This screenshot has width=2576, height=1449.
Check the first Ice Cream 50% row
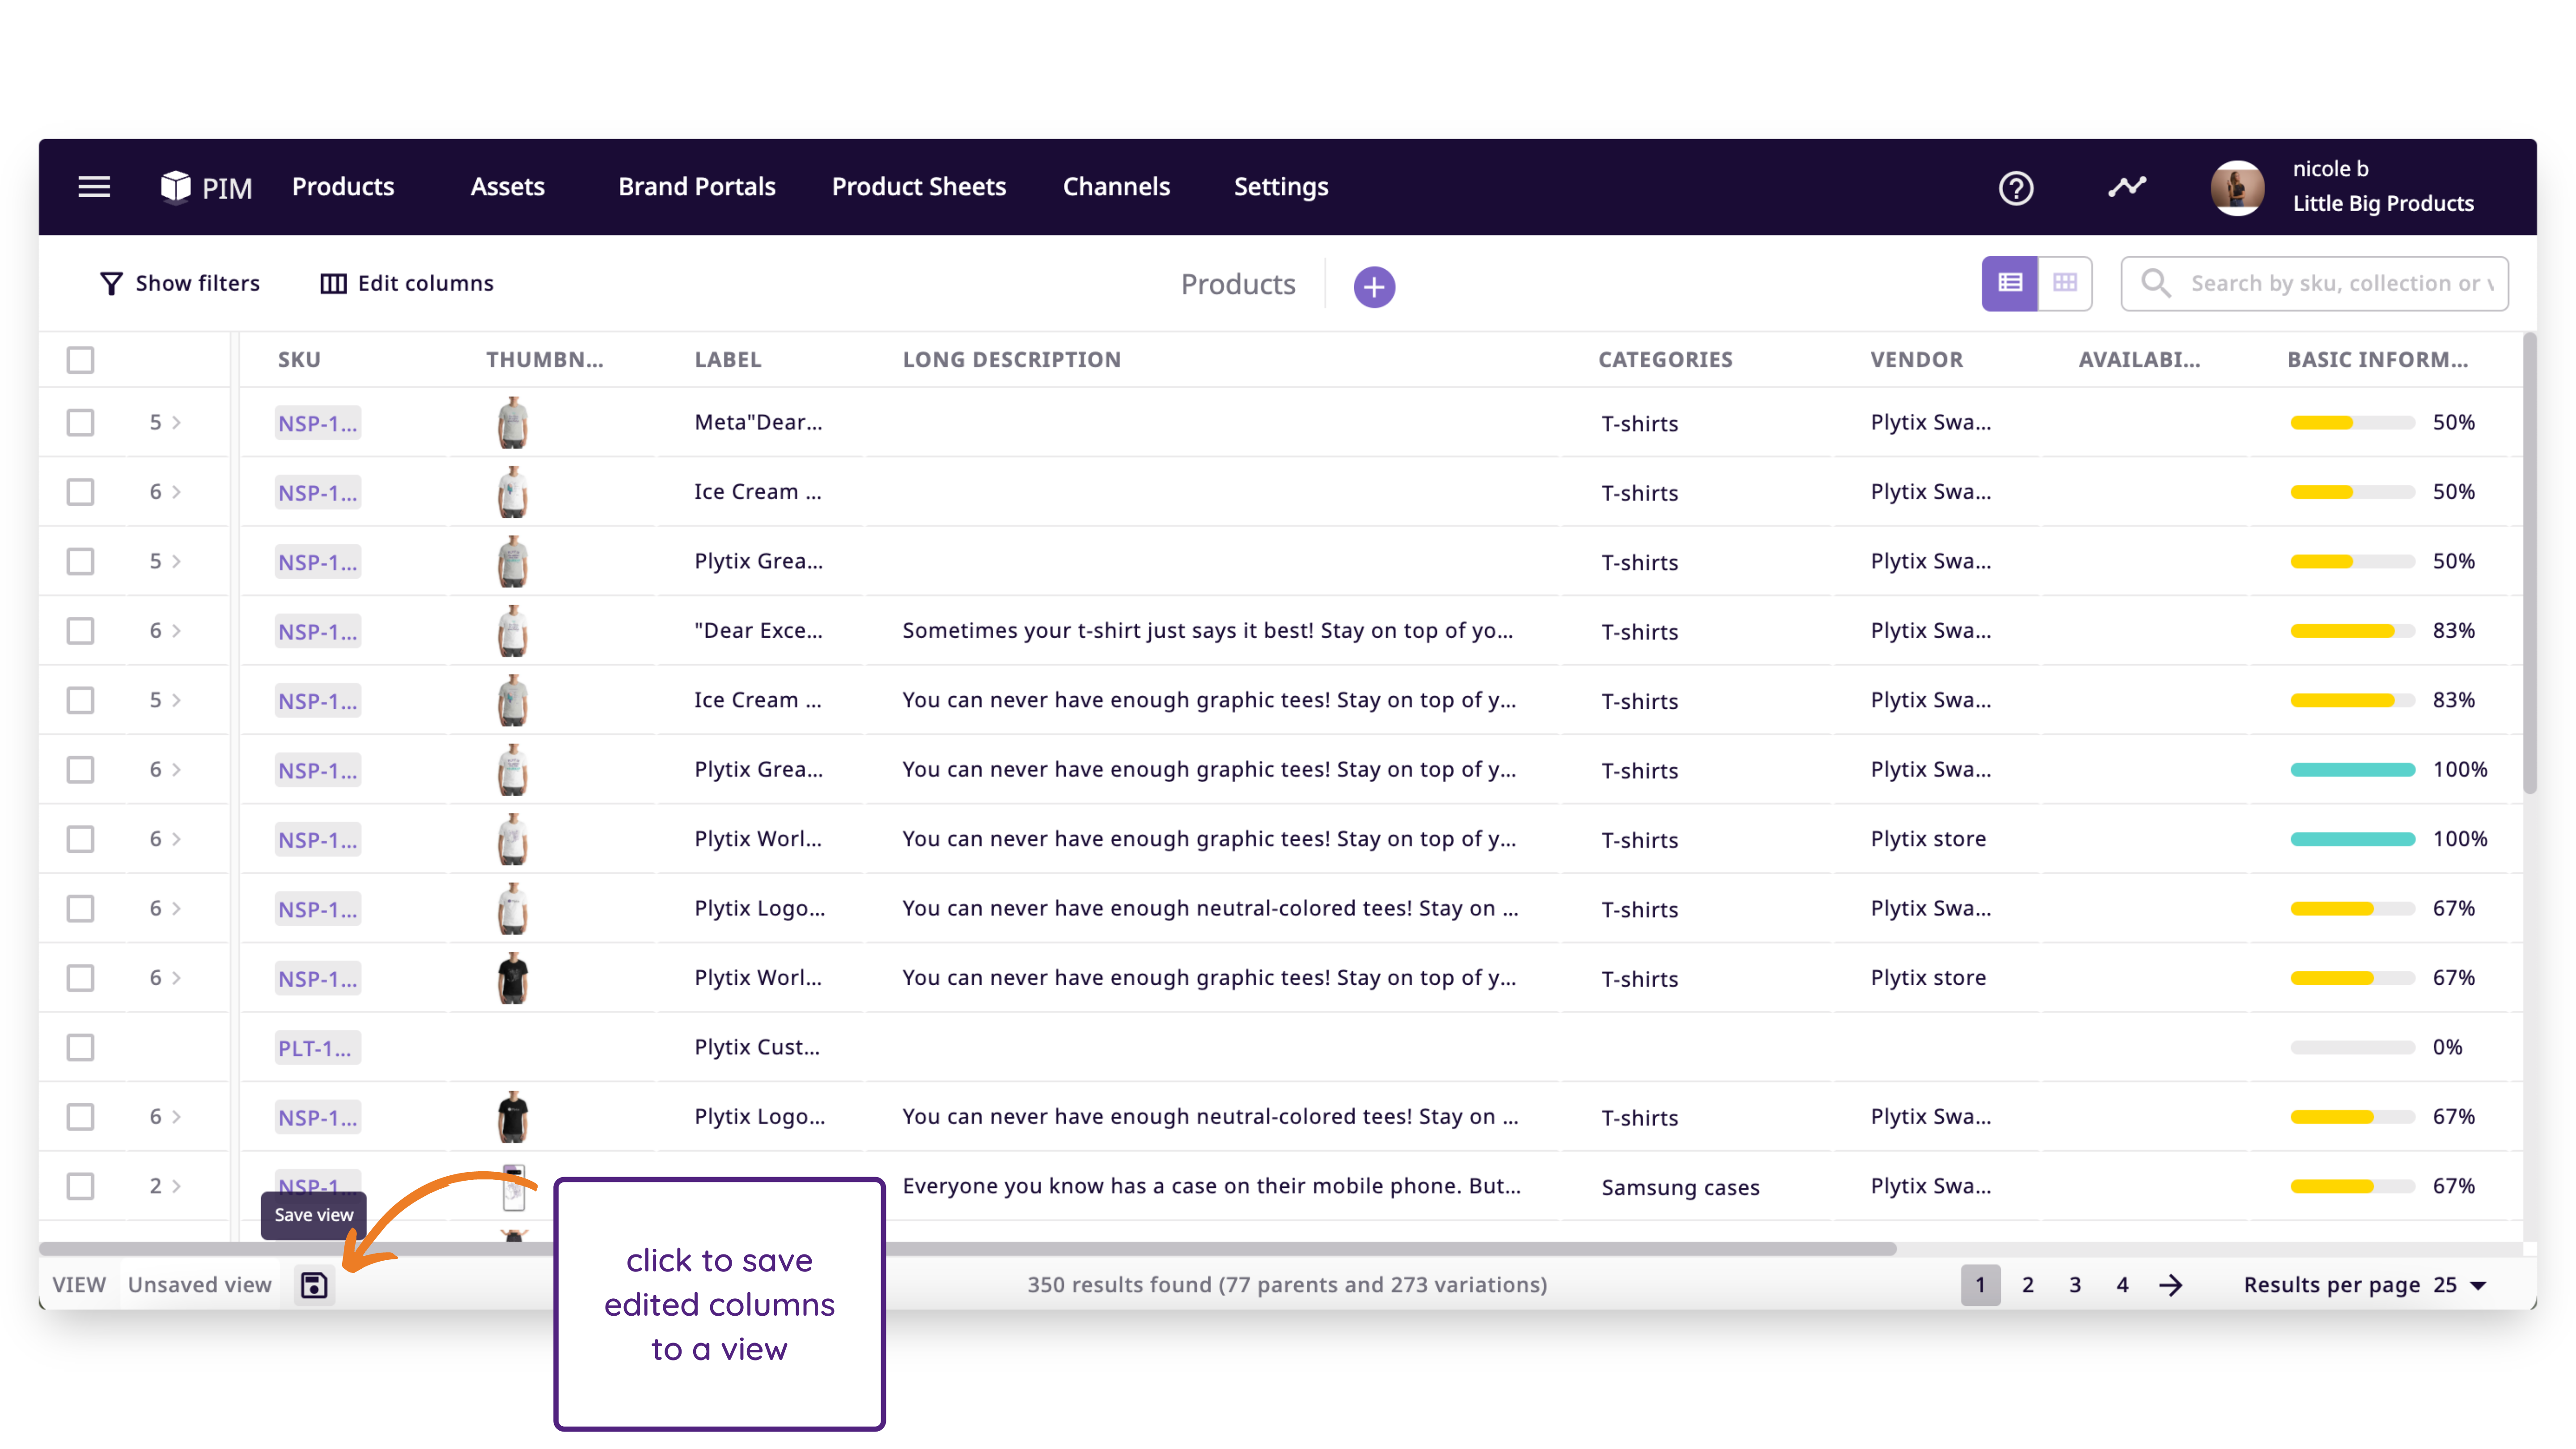point(80,492)
